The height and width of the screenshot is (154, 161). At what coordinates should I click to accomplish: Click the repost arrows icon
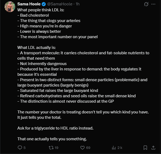(50, 148)
